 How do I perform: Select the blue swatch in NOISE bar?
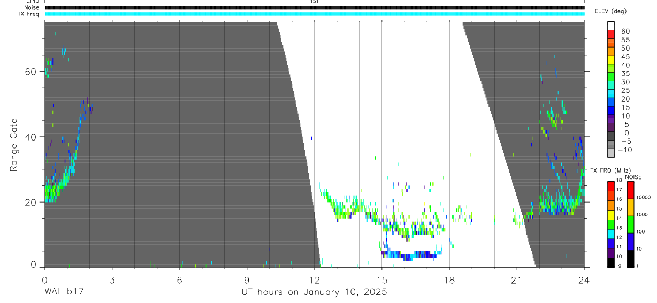[630, 241]
